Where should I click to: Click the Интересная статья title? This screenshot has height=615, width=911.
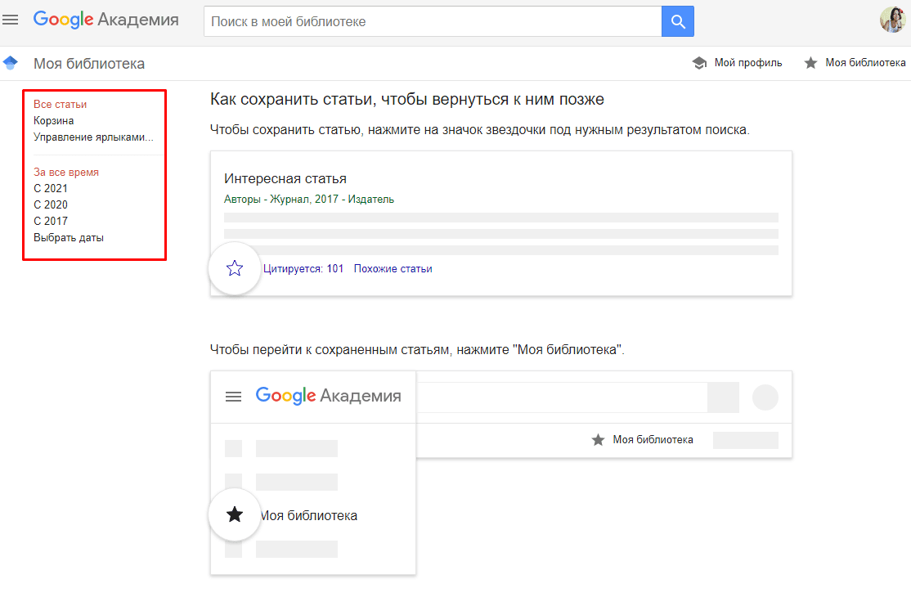coord(285,178)
